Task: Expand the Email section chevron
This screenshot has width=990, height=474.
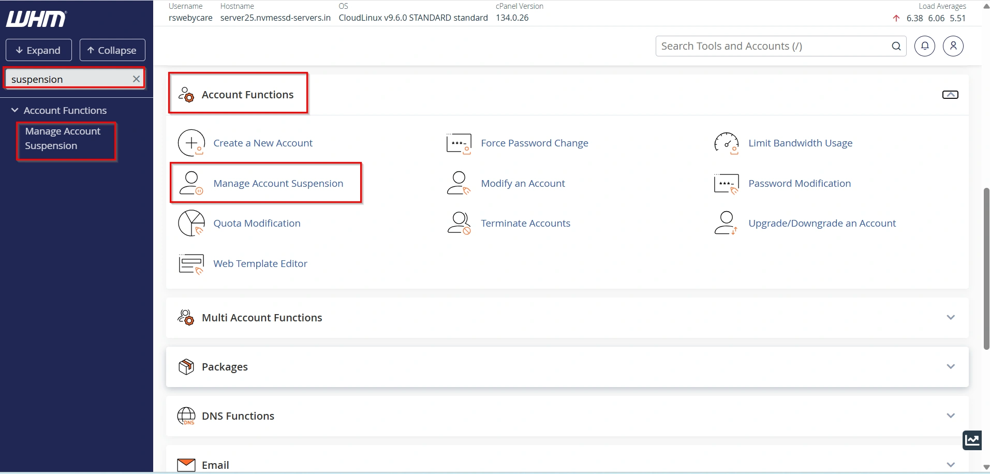Action: pos(951,465)
